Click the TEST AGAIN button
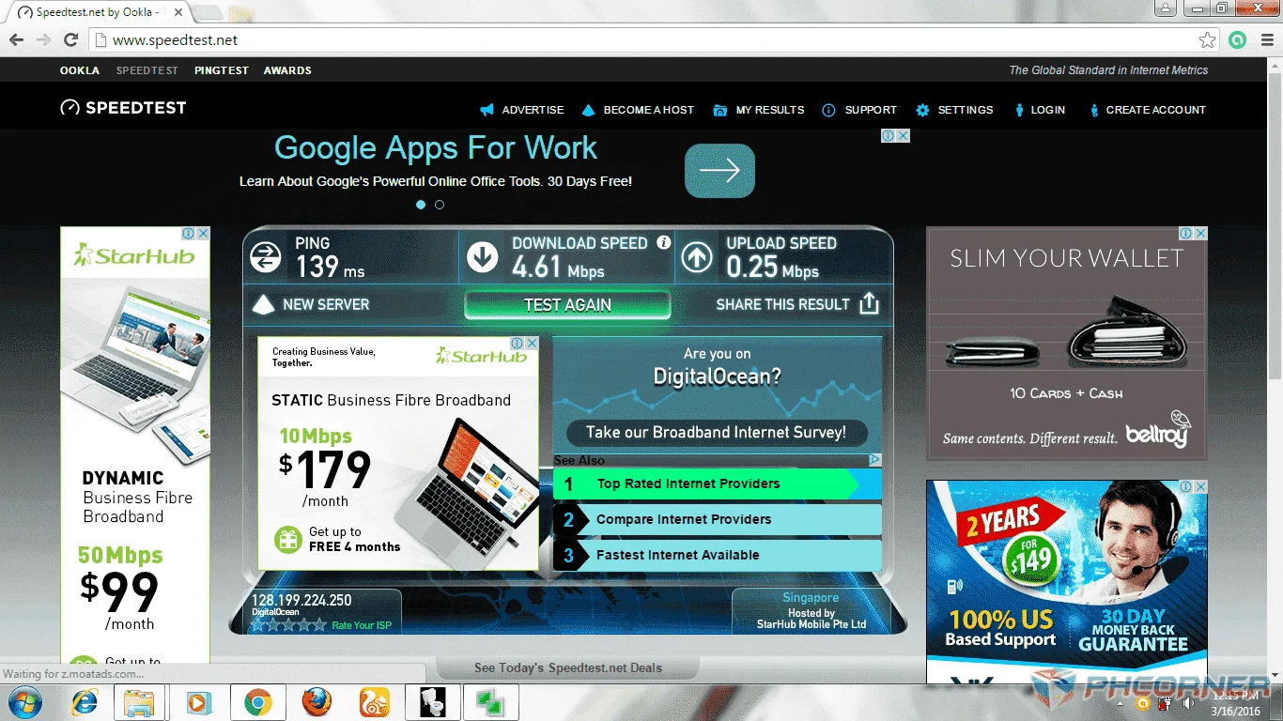Screen dimensions: 1283x721 coord(567,305)
